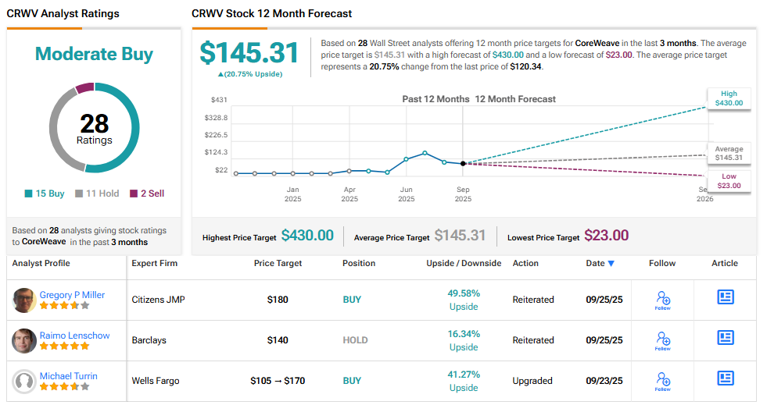The width and height of the screenshot is (767, 405).
Task: Click the HOLD position for Barclays
Action: tap(355, 340)
